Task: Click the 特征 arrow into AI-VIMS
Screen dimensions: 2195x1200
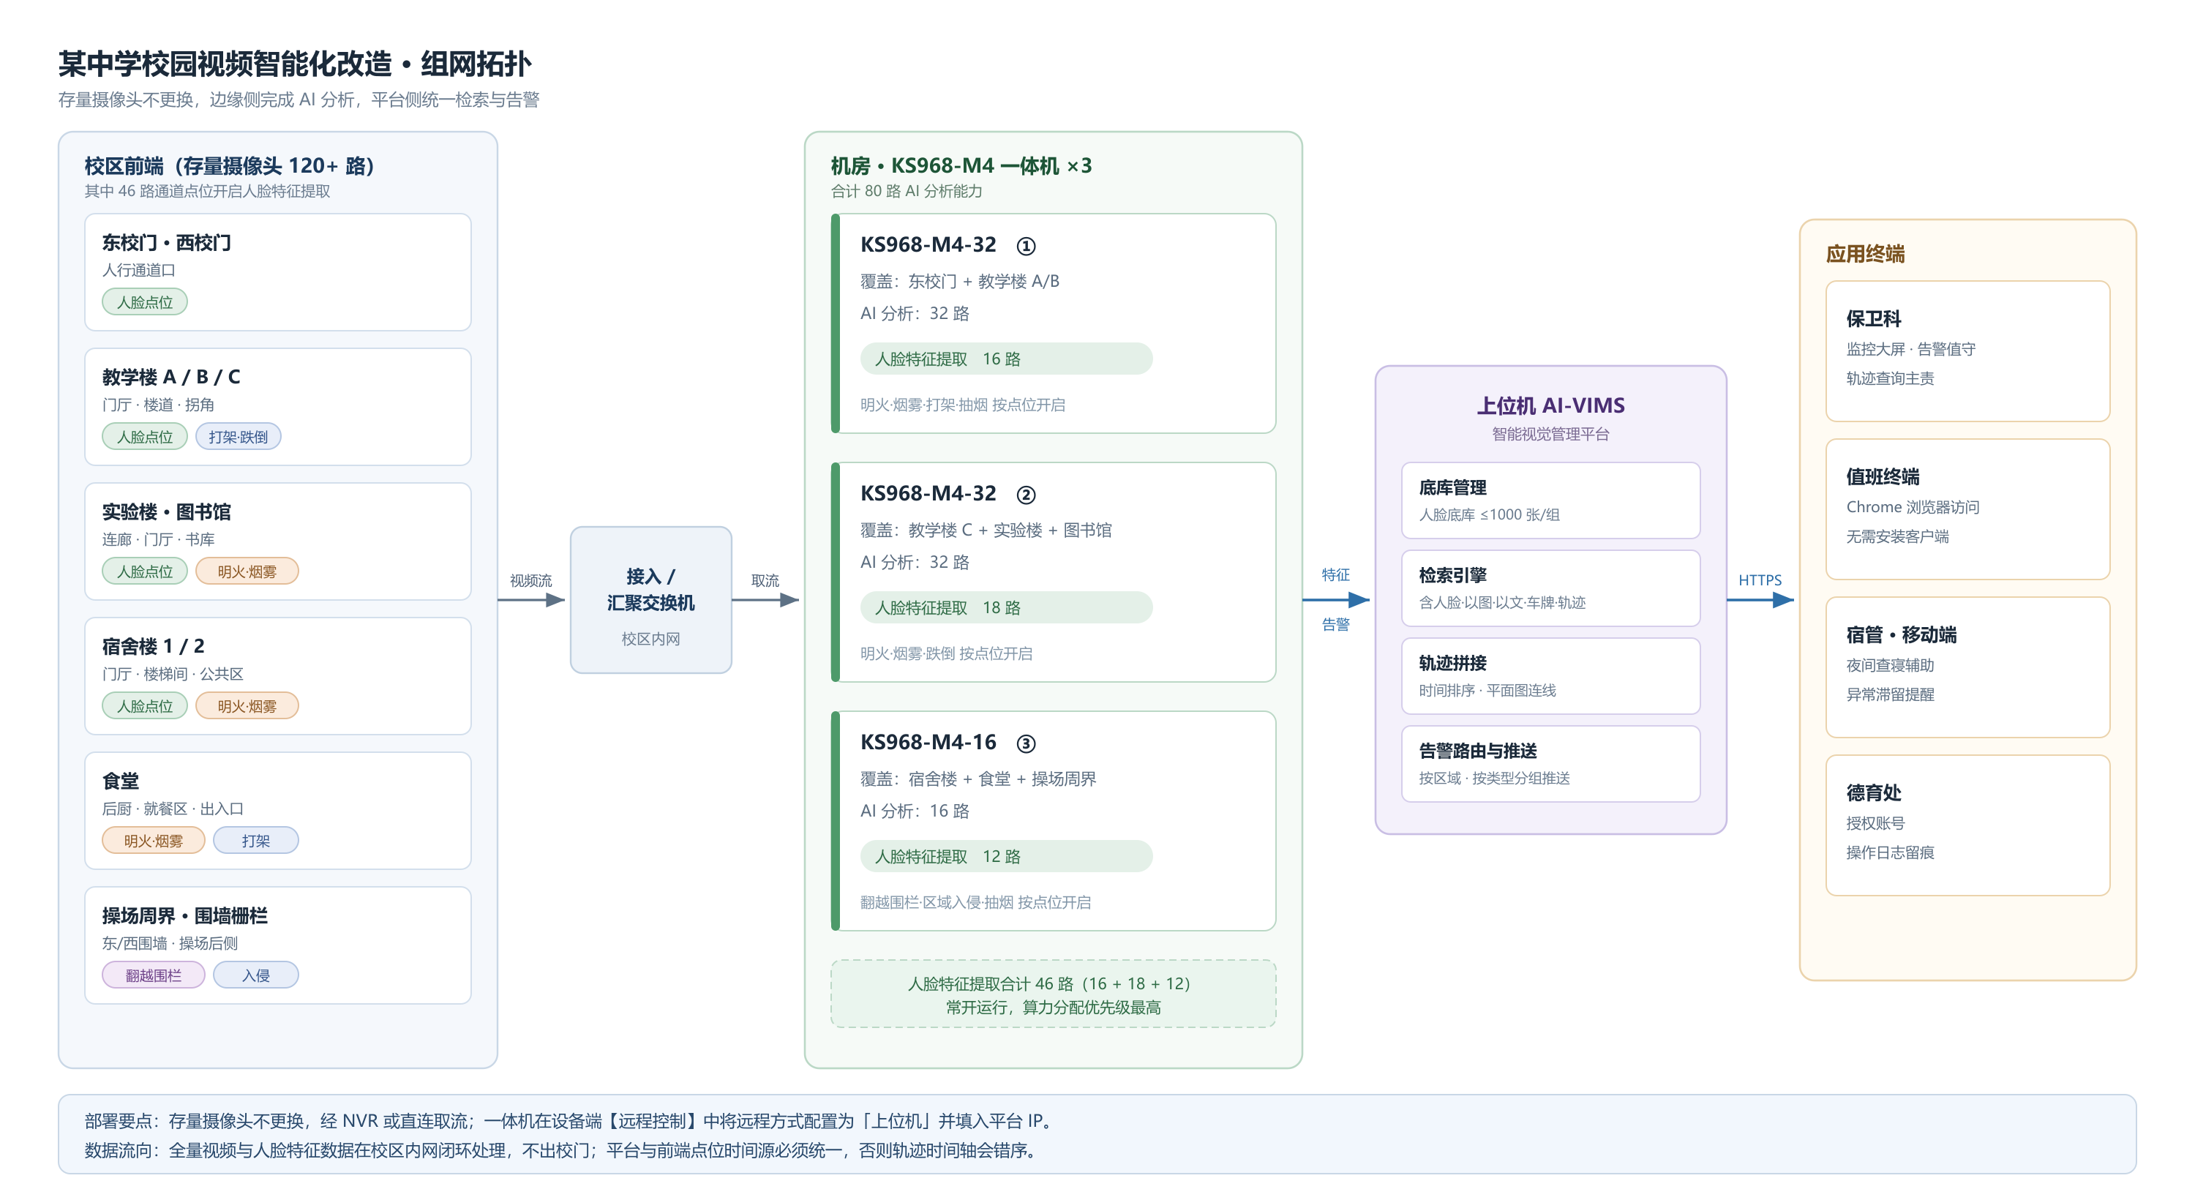Action: pyautogui.click(x=1336, y=600)
